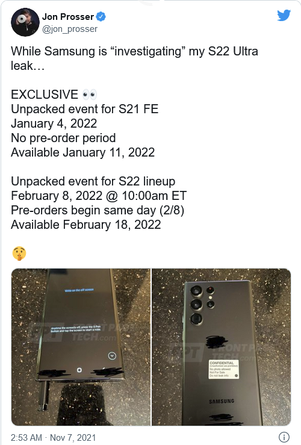Open the right photo of the phone back
The height and width of the screenshot is (445, 301).
(x=222, y=347)
